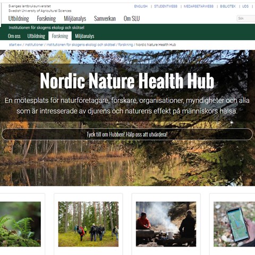Open the campfire photo card
Viewport: 255px width, 255px height.
point(166,224)
